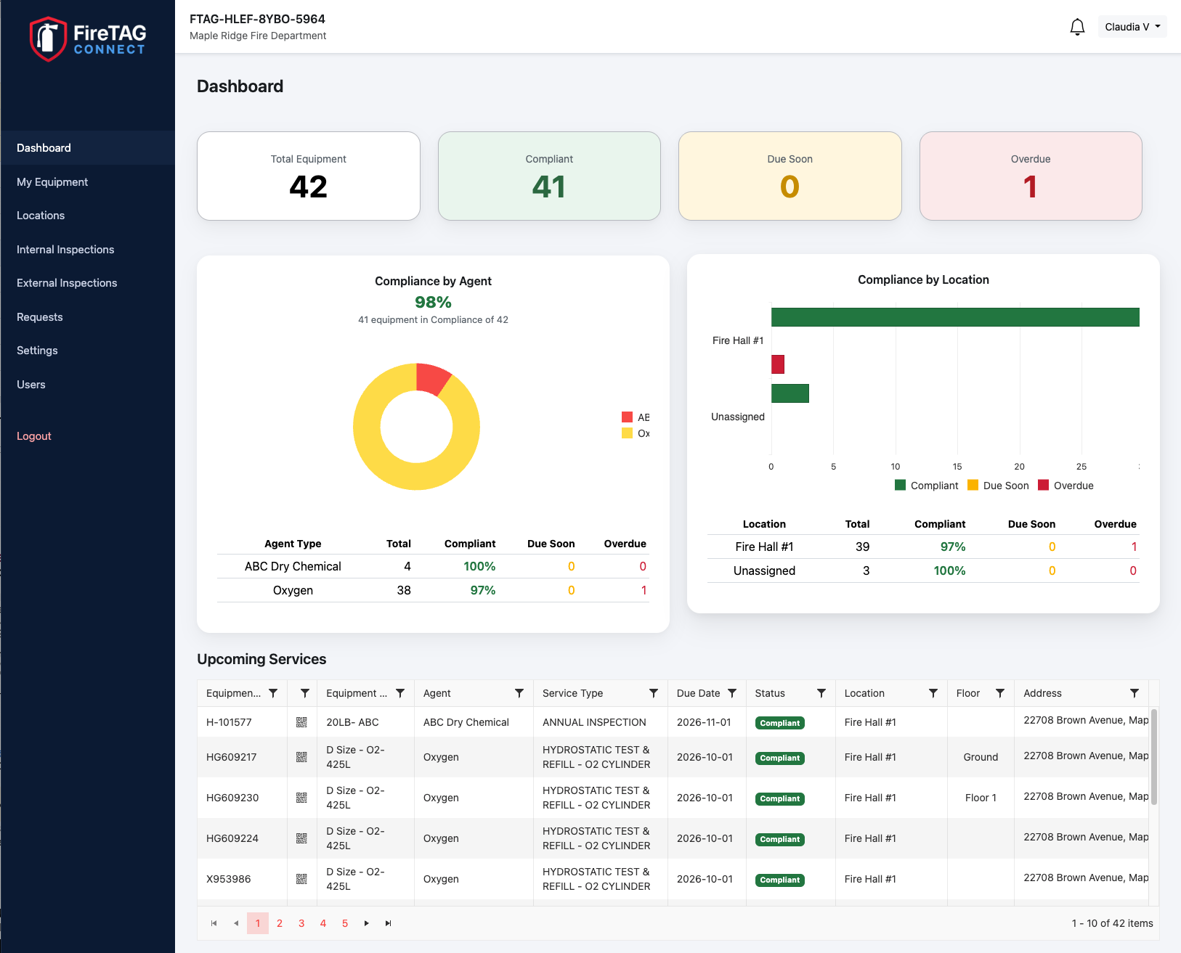Show QR code for H-101577
This screenshot has width=1181, height=953.
(x=301, y=722)
